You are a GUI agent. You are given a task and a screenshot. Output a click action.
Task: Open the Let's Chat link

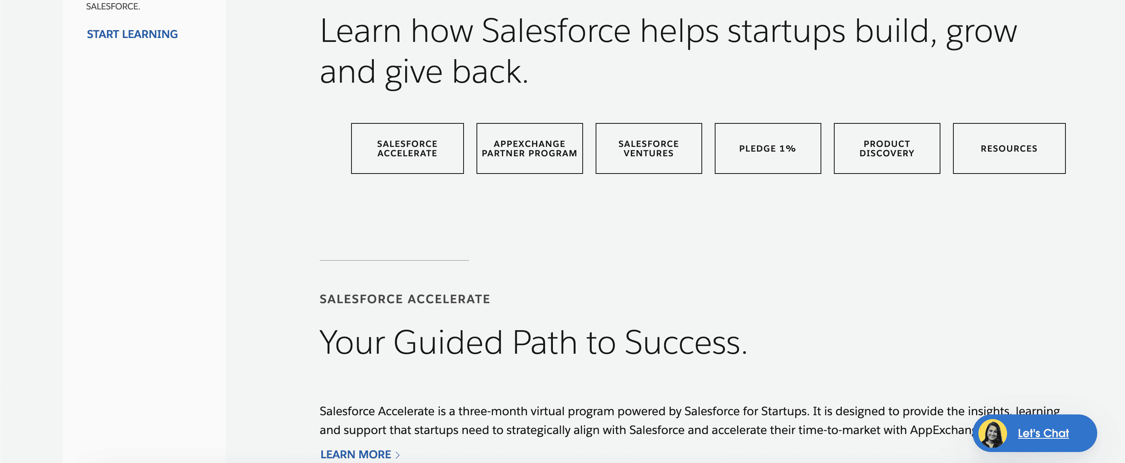(1043, 433)
